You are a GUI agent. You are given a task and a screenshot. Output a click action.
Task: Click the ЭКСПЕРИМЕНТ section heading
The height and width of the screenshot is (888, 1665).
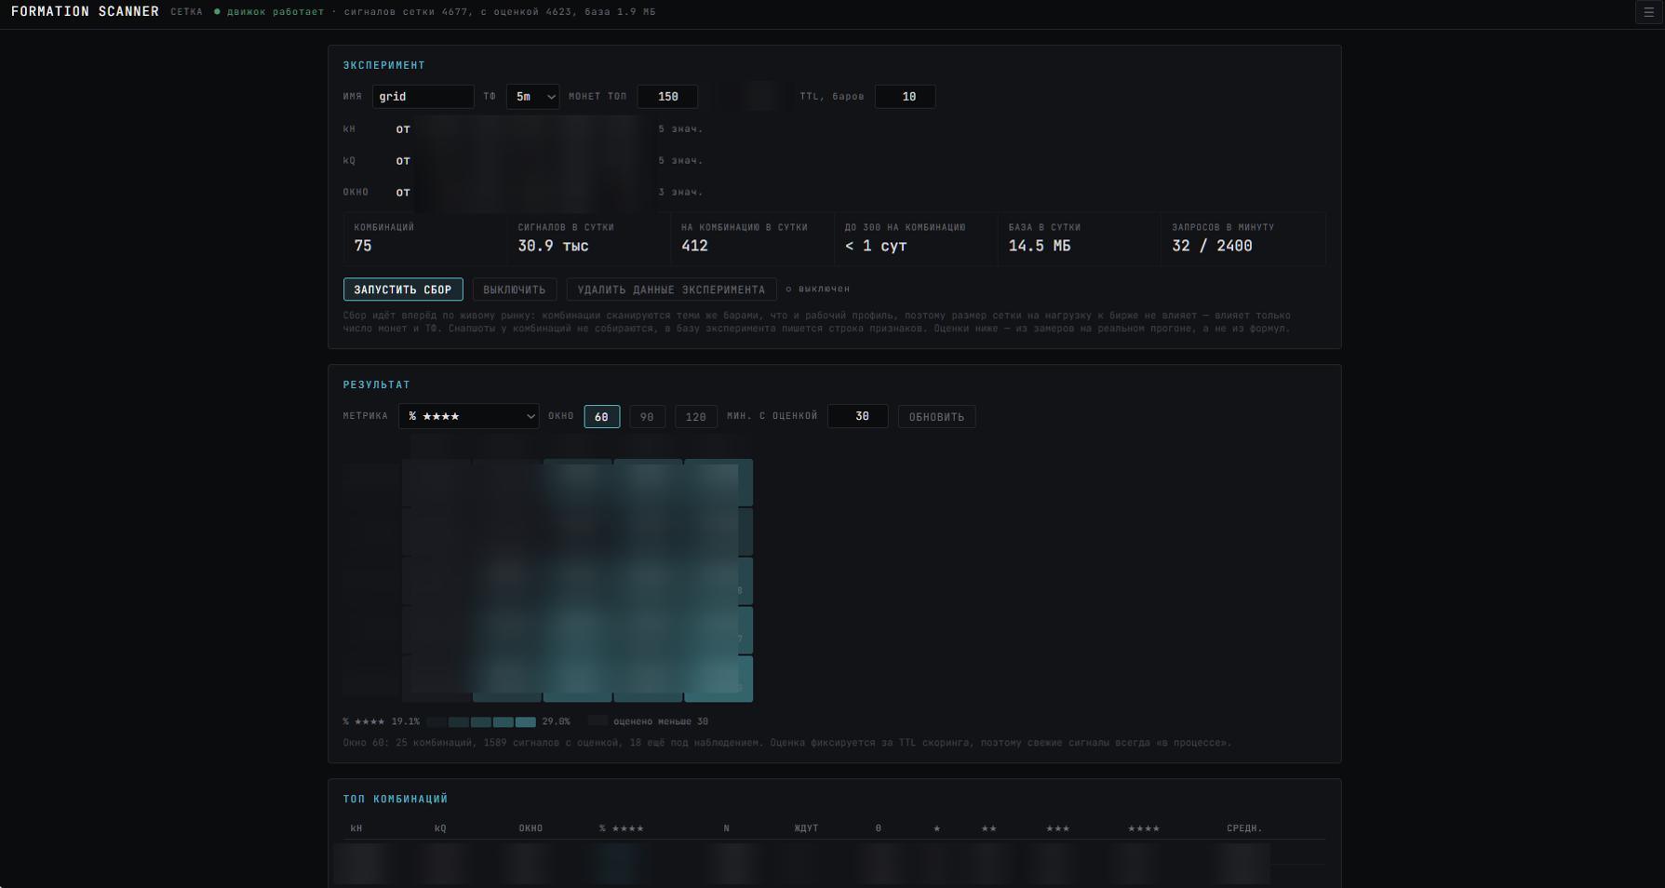(x=383, y=65)
